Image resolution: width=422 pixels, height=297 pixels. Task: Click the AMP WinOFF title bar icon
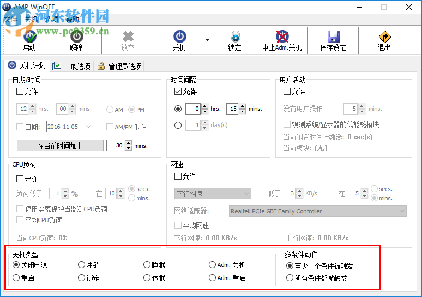point(7,7)
